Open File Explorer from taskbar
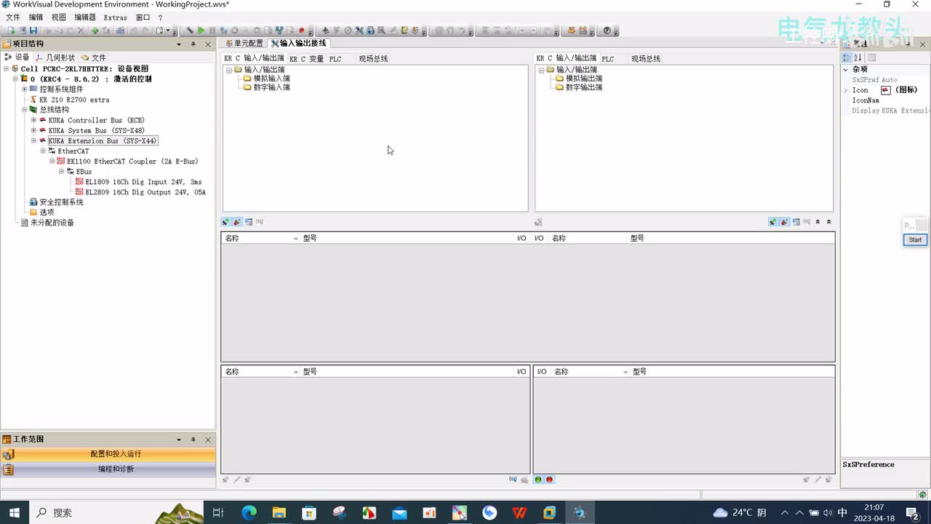This screenshot has height=524, width=931. 279,512
